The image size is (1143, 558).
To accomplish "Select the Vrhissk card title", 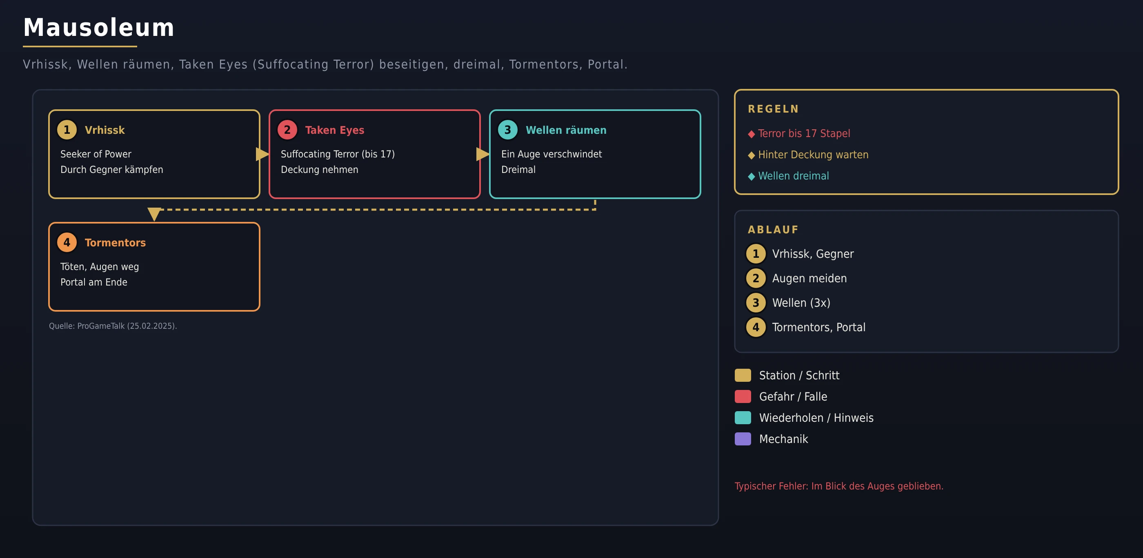I will pos(105,130).
